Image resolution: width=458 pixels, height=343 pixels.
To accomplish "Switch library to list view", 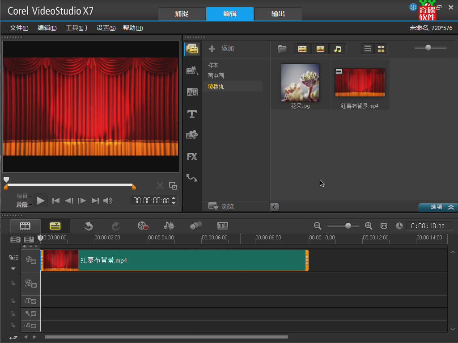I will [x=368, y=49].
